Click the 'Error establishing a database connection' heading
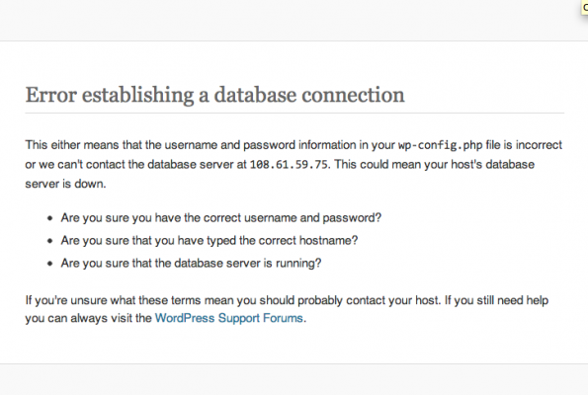Viewport: 588px width, 395px height. 214,95
